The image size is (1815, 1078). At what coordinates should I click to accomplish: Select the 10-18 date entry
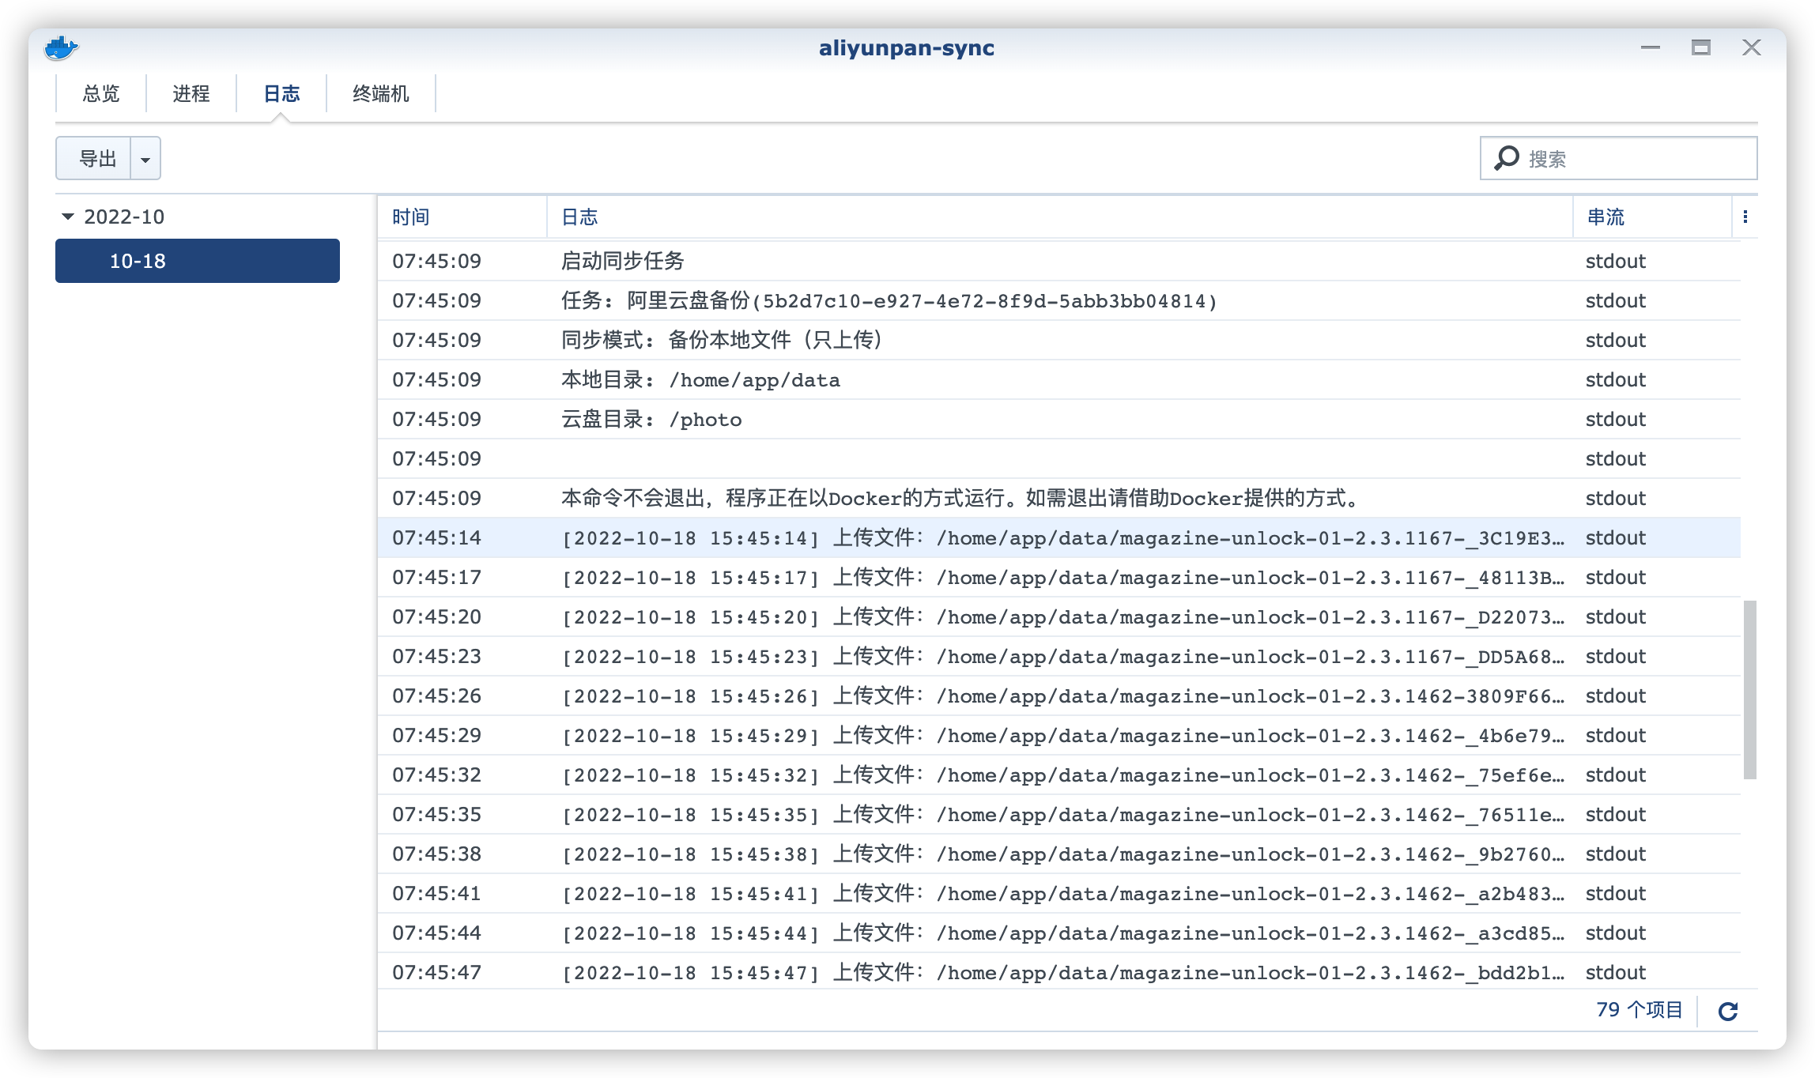[198, 261]
